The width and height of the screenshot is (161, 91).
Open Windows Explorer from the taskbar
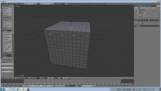pos(7,89)
